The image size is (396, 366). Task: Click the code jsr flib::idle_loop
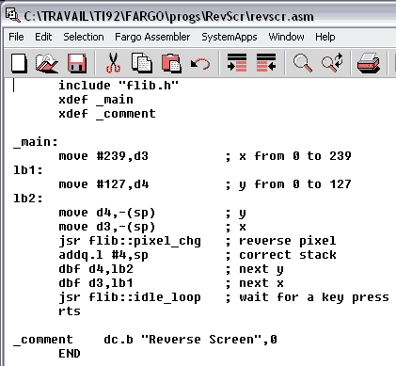point(130,297)
